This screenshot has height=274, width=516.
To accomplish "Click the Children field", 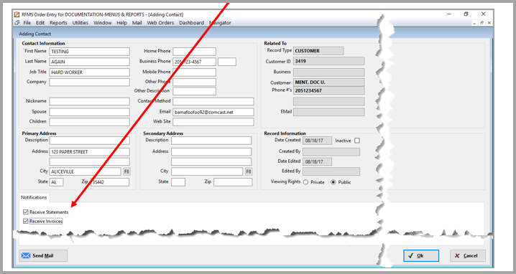I will point(90,122).
